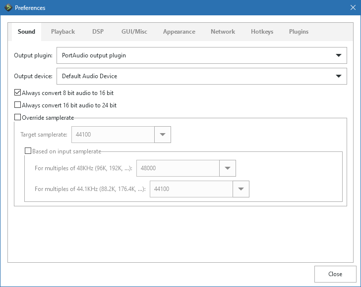Enable Override samplerate checkbox
Image resolution: width=361 pixels, height=287 pixels.
[17, 117]
